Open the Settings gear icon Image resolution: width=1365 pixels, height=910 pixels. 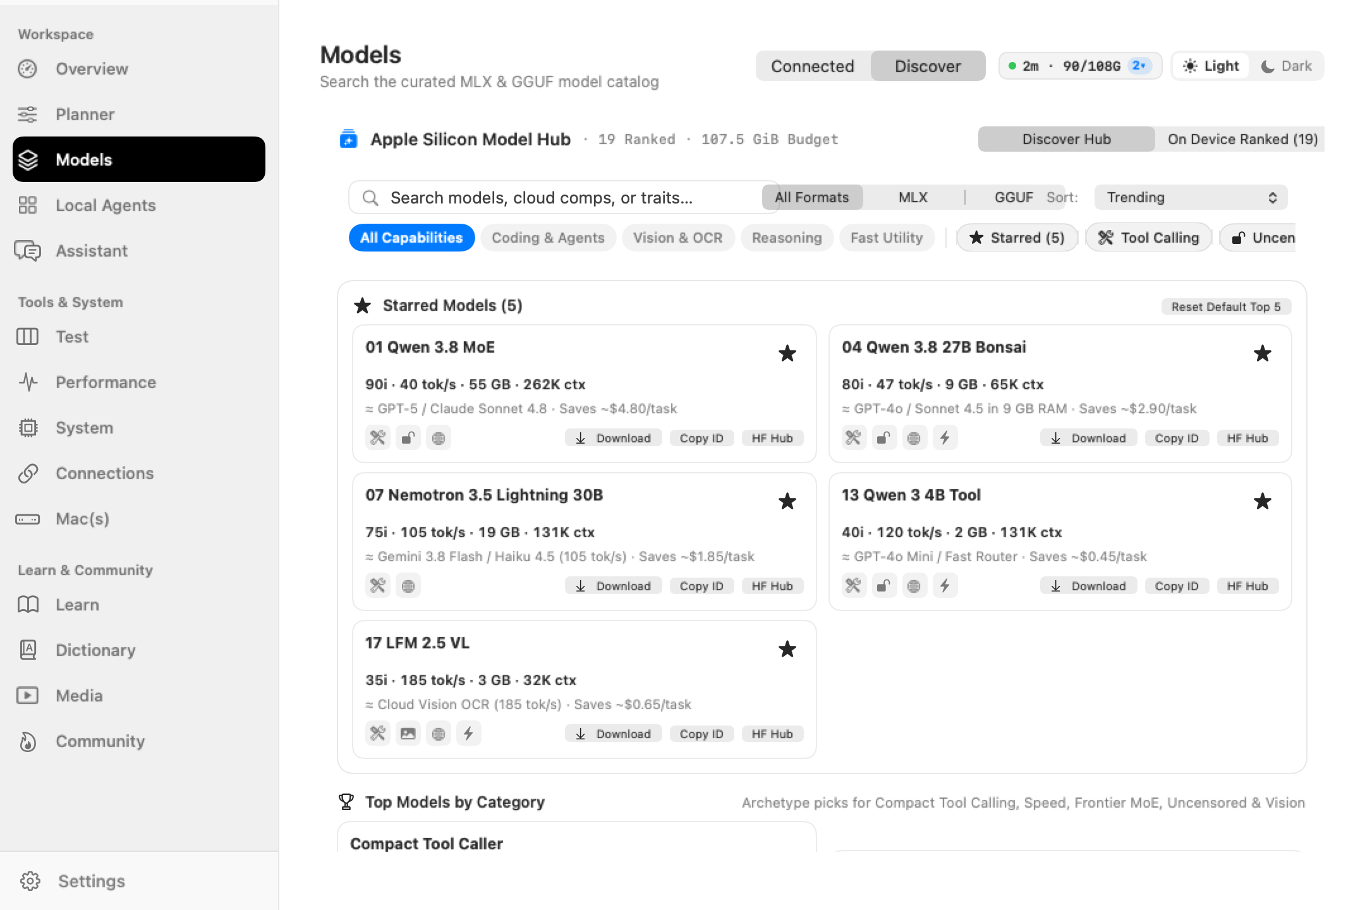[x=30, y=881]
